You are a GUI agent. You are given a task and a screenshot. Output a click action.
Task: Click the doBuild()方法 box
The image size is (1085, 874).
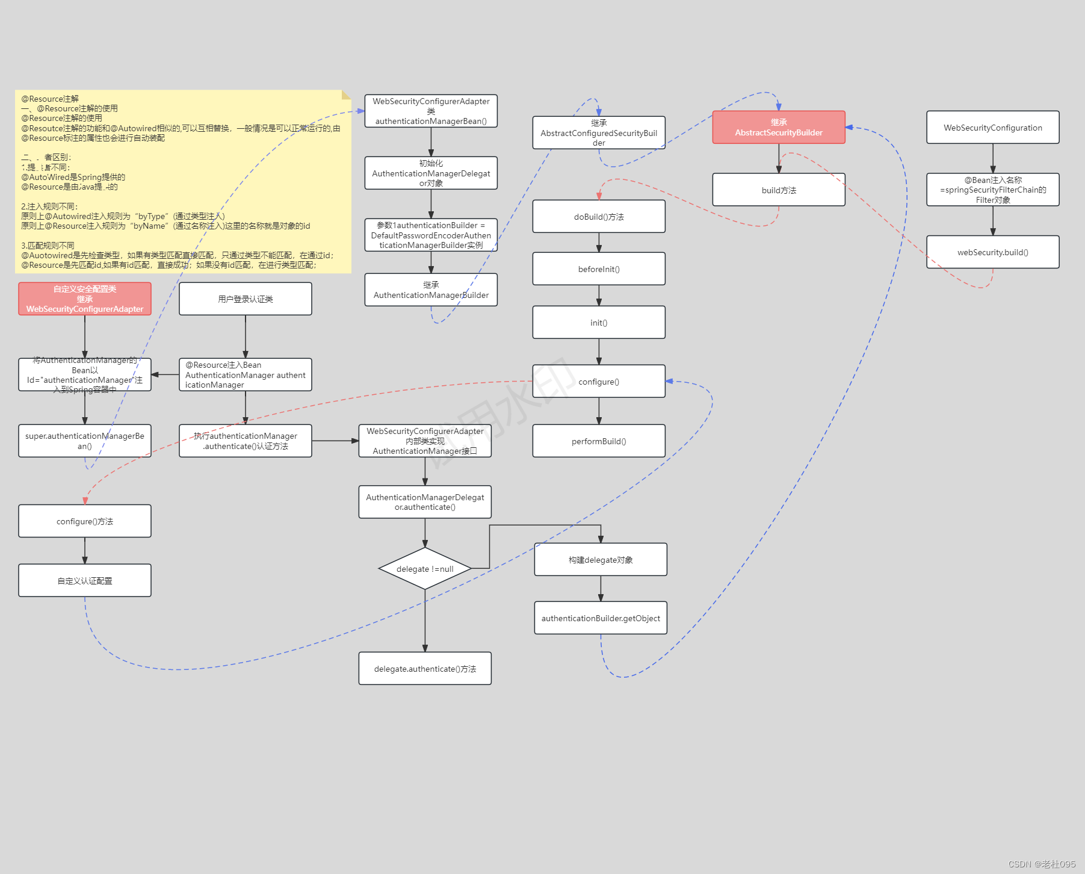(599, 217)
